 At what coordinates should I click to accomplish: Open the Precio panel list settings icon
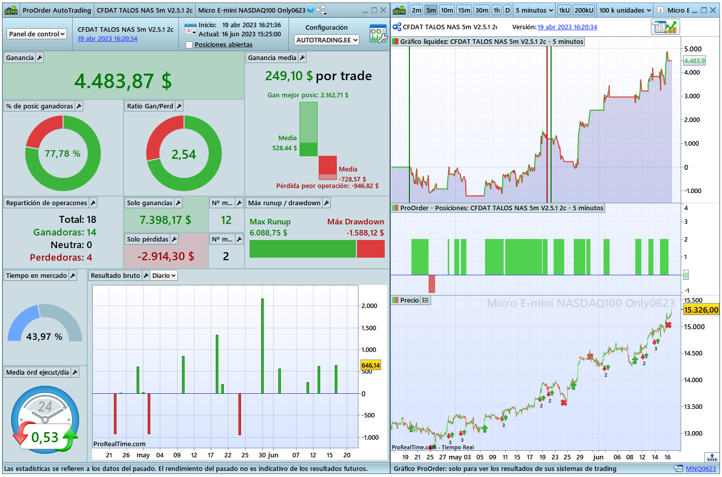point(426,301)
